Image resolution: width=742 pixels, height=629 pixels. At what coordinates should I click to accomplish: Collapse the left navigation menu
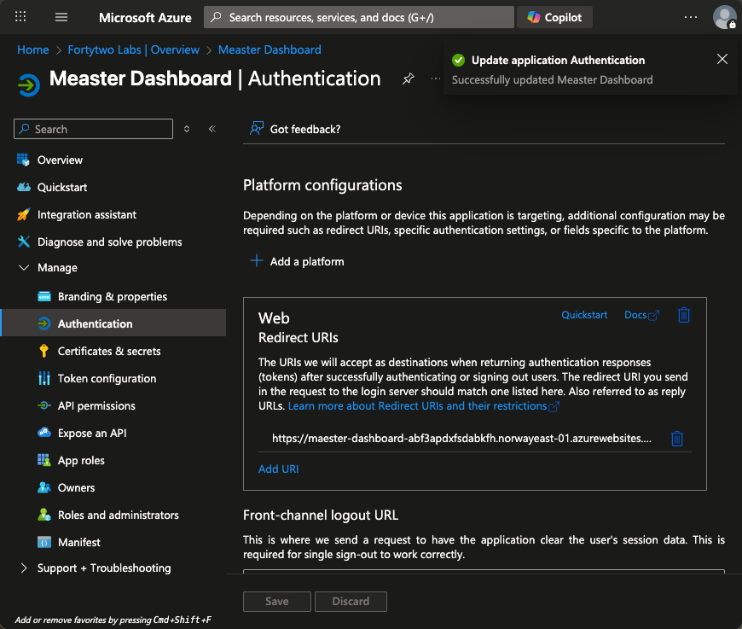coord(212,129)
